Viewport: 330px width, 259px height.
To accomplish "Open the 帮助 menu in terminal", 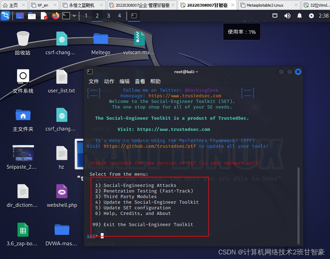I will [x=155, y=82].
